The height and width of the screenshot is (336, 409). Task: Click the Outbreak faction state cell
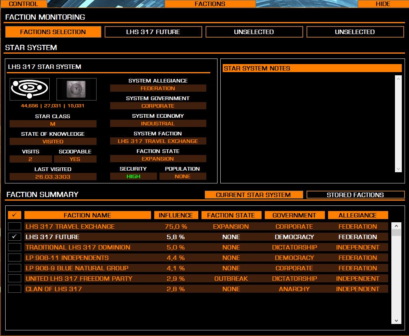coord(231,279)
